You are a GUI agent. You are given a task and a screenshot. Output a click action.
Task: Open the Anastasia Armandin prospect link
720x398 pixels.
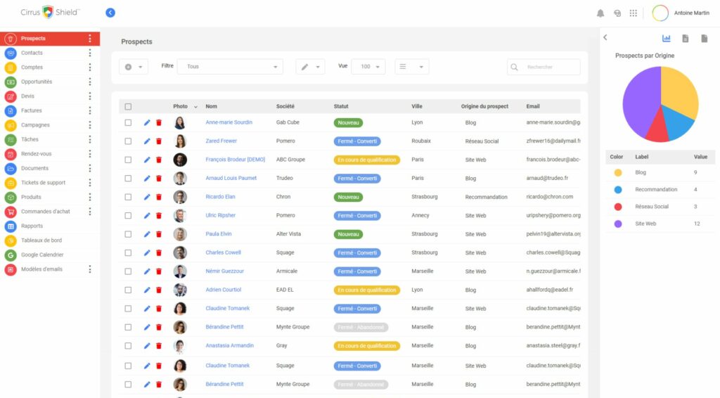[x=230, y=346]
